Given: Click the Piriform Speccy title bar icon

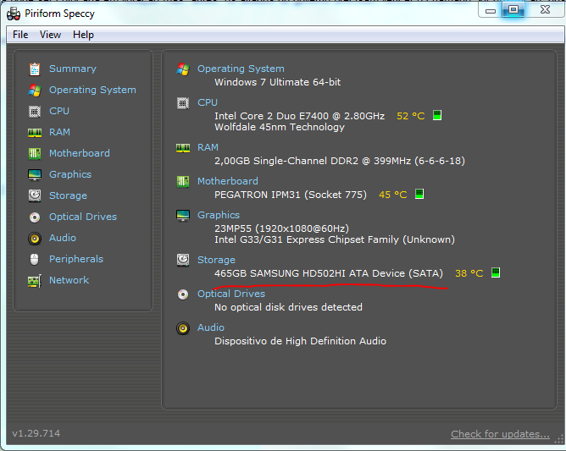Looking at the screenshot, I should [x=14, y=13].
